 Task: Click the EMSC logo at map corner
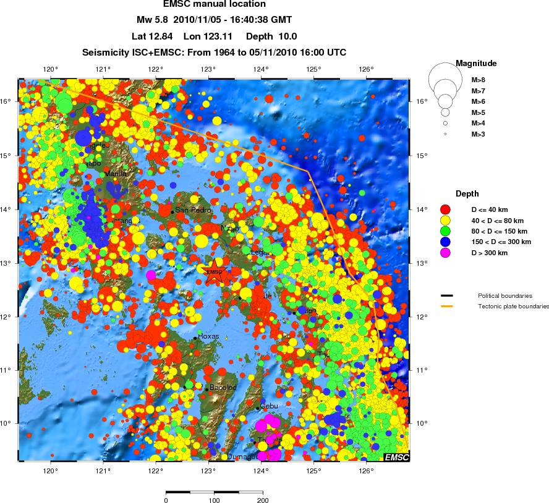pos(396,457)
